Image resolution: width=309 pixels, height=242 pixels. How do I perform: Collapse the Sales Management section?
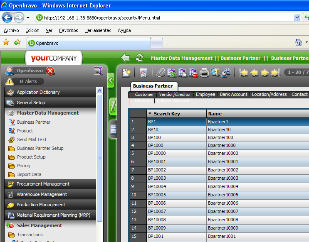pyautogui.click(x=50, y=225)
